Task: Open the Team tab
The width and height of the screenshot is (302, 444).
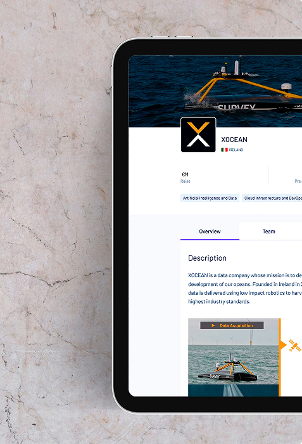Action: point(269,232)
